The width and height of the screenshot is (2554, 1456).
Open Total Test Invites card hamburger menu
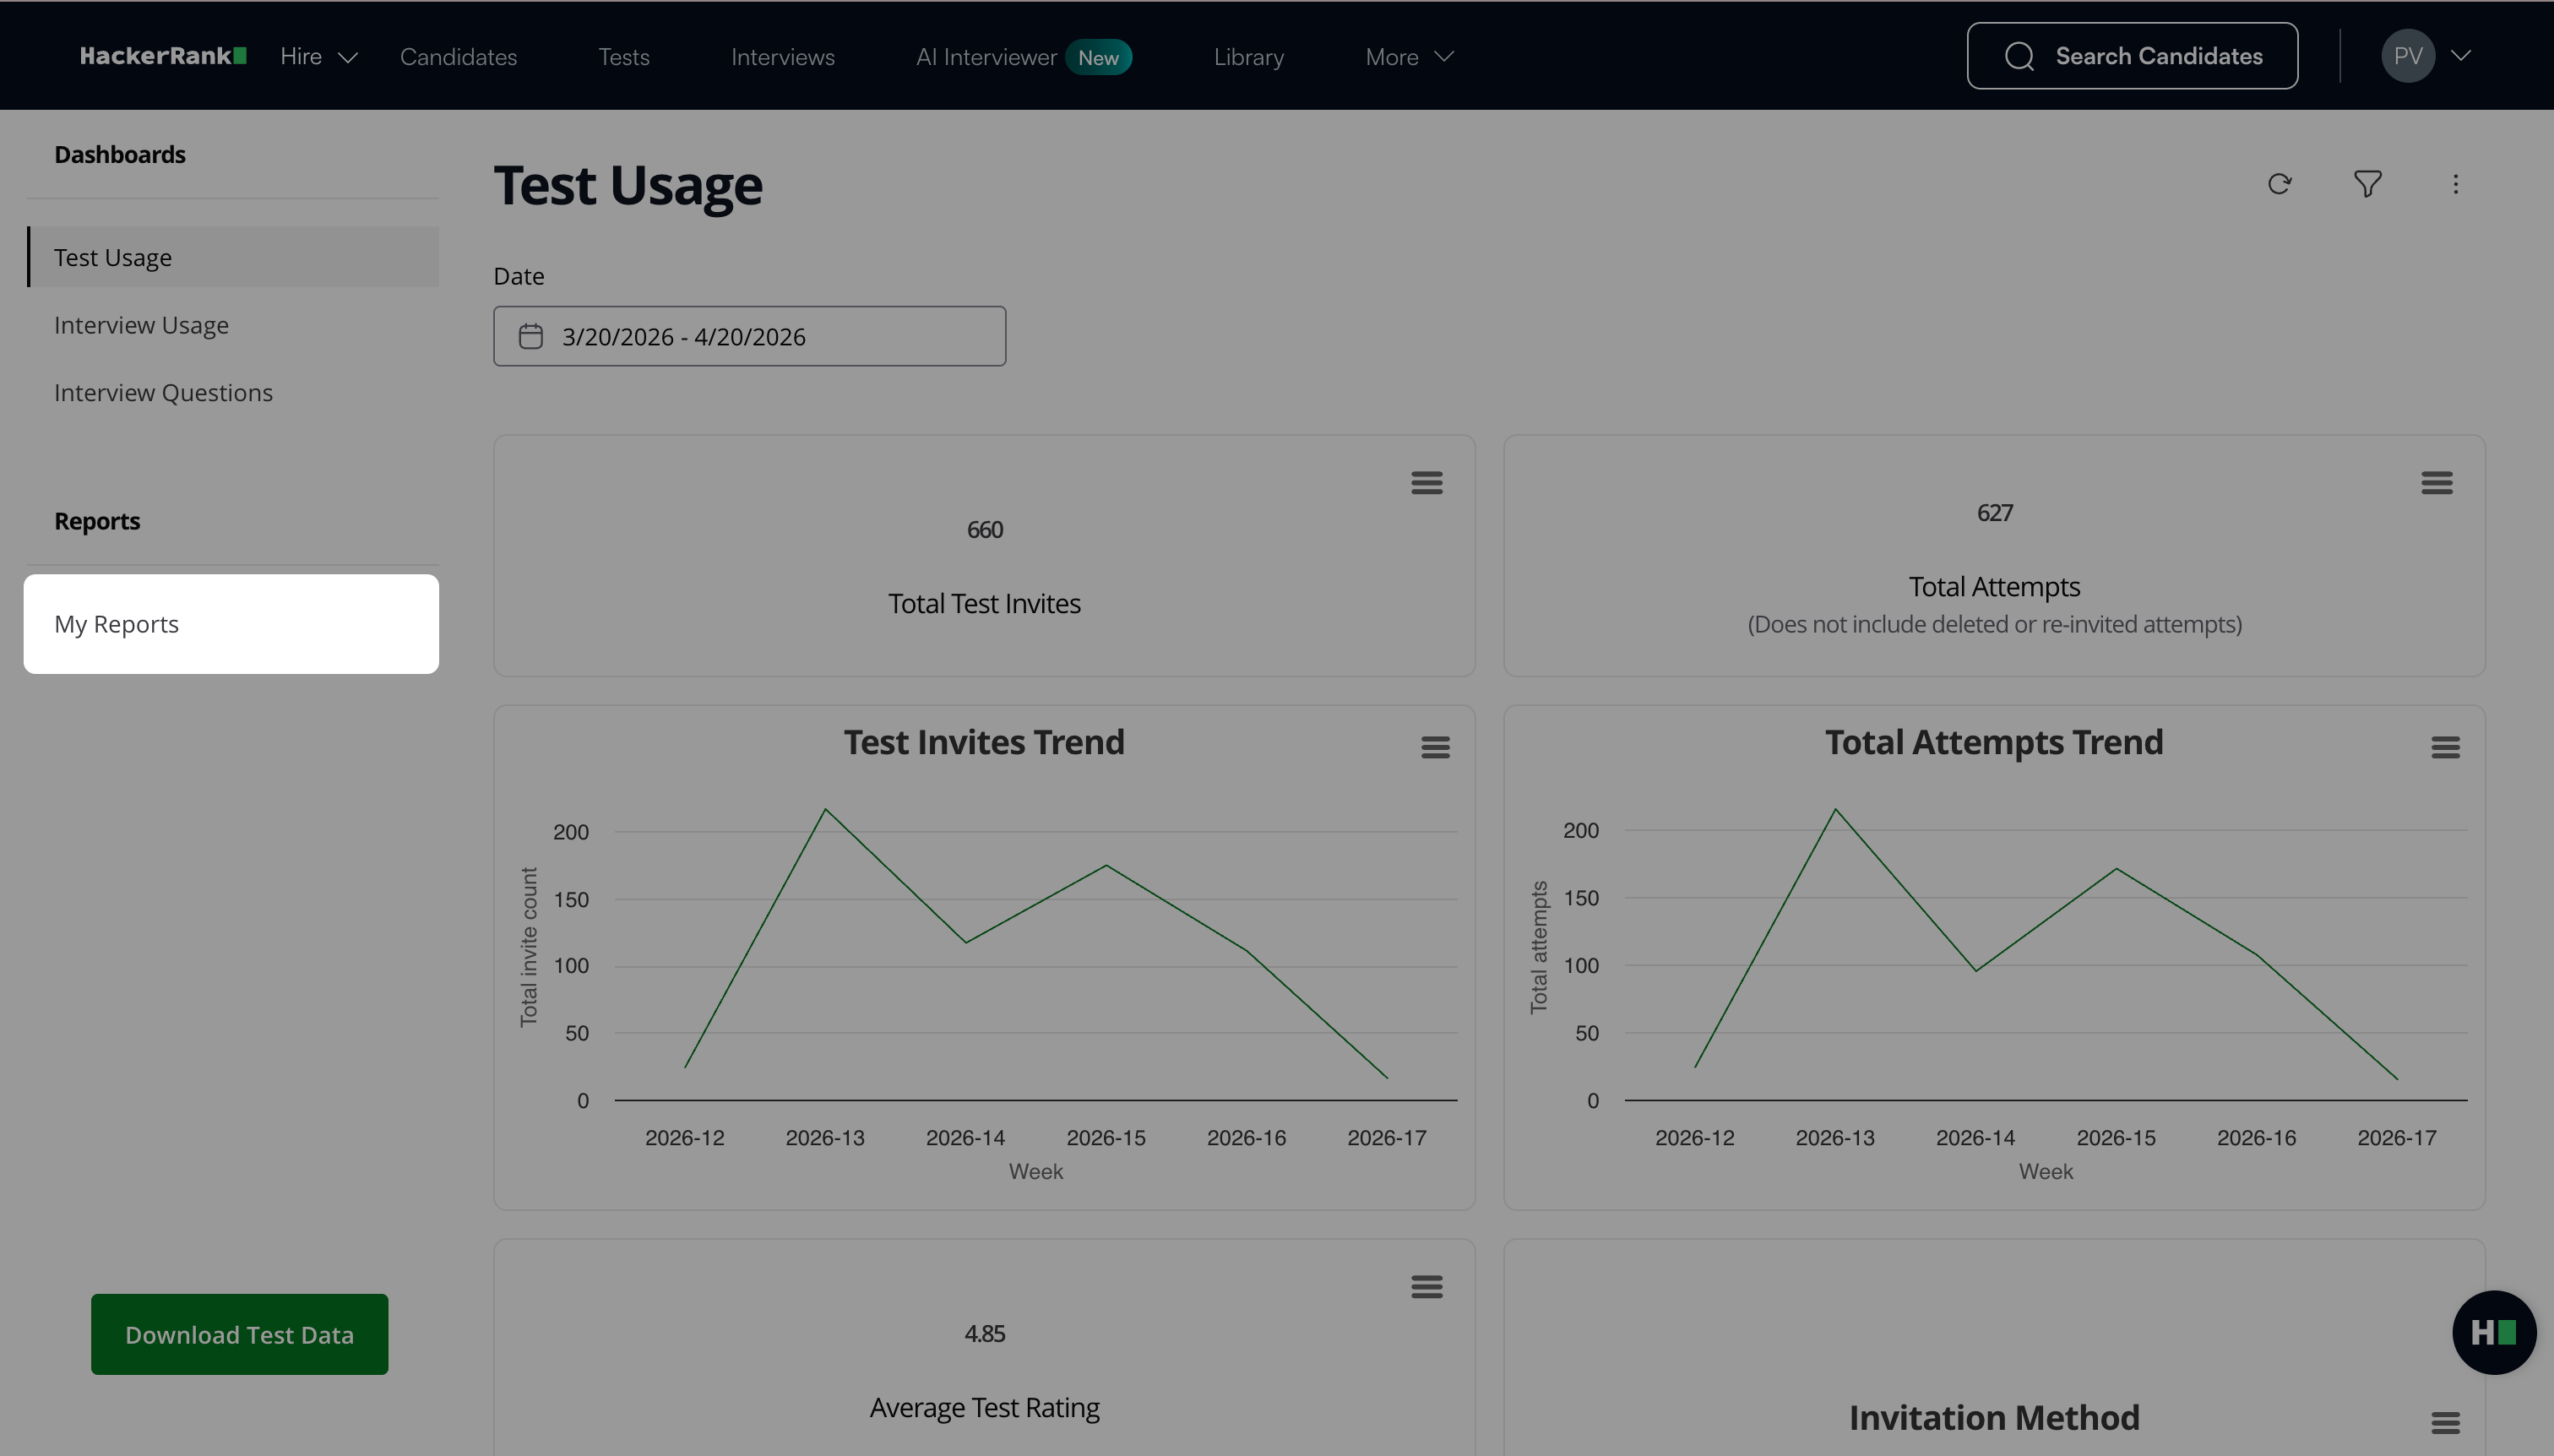tap(1426, 483)
